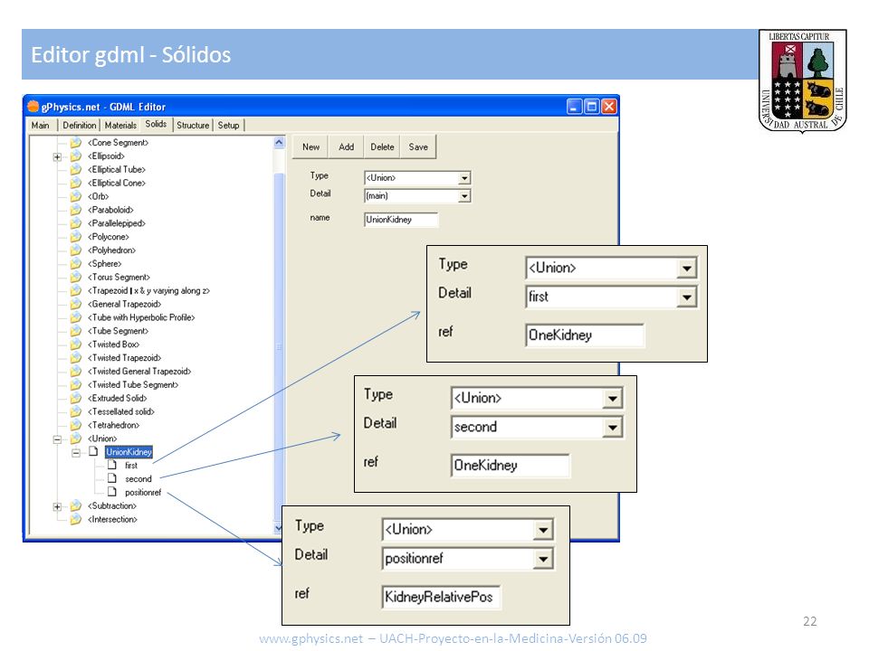Click the folder icon next to Cone Segment
The height and width of the screenshot is (651, 869).
(x=76, y=143)
